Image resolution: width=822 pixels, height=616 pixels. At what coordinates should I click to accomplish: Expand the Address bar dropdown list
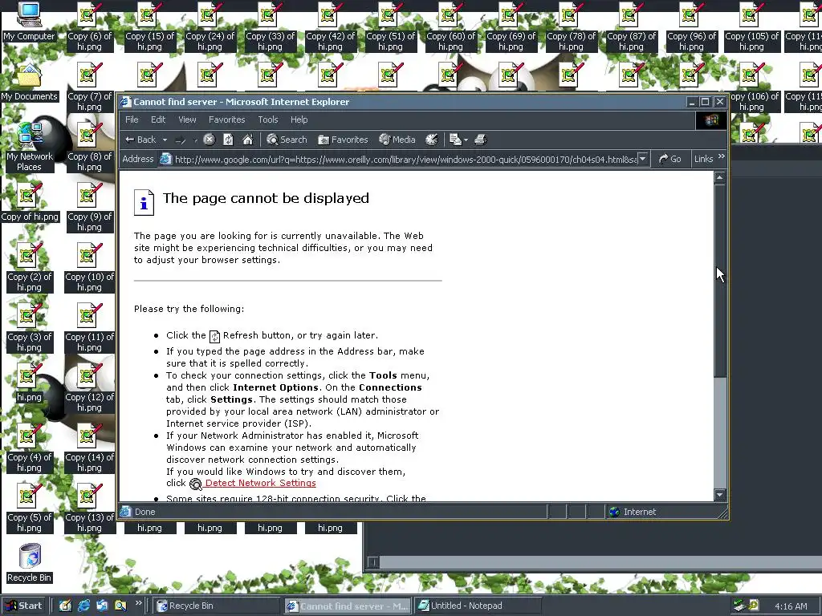tap(643, 159)
